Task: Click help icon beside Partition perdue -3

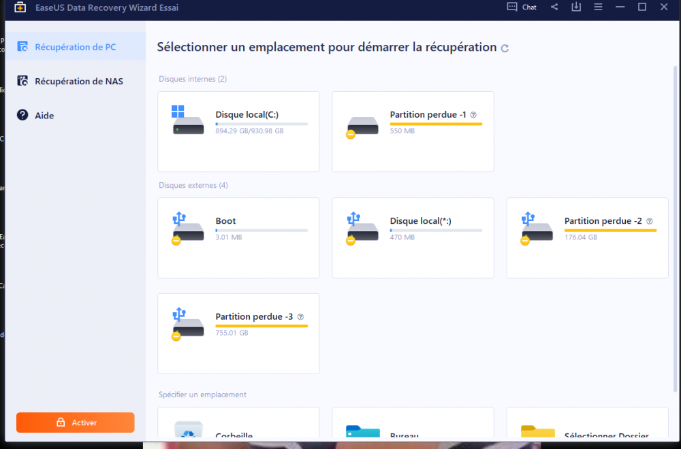Action: [x=300, y=317]
